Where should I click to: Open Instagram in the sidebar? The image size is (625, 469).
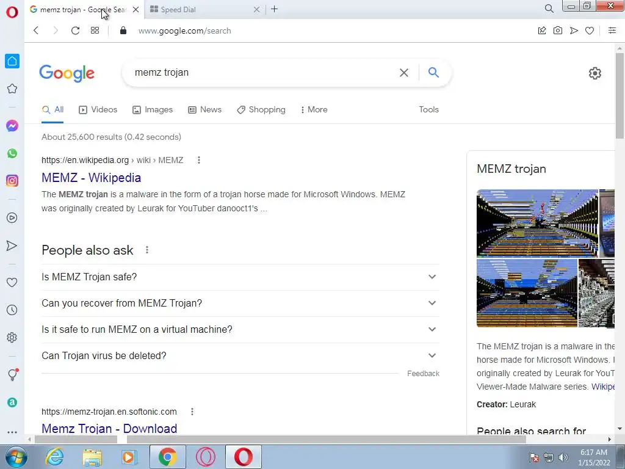[12, 181]
